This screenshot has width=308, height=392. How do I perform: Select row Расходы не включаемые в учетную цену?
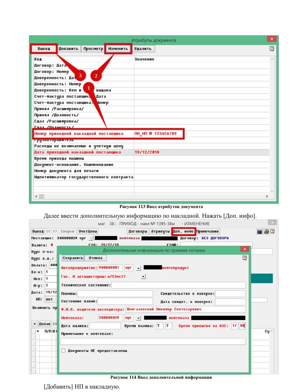coord(151,146)
